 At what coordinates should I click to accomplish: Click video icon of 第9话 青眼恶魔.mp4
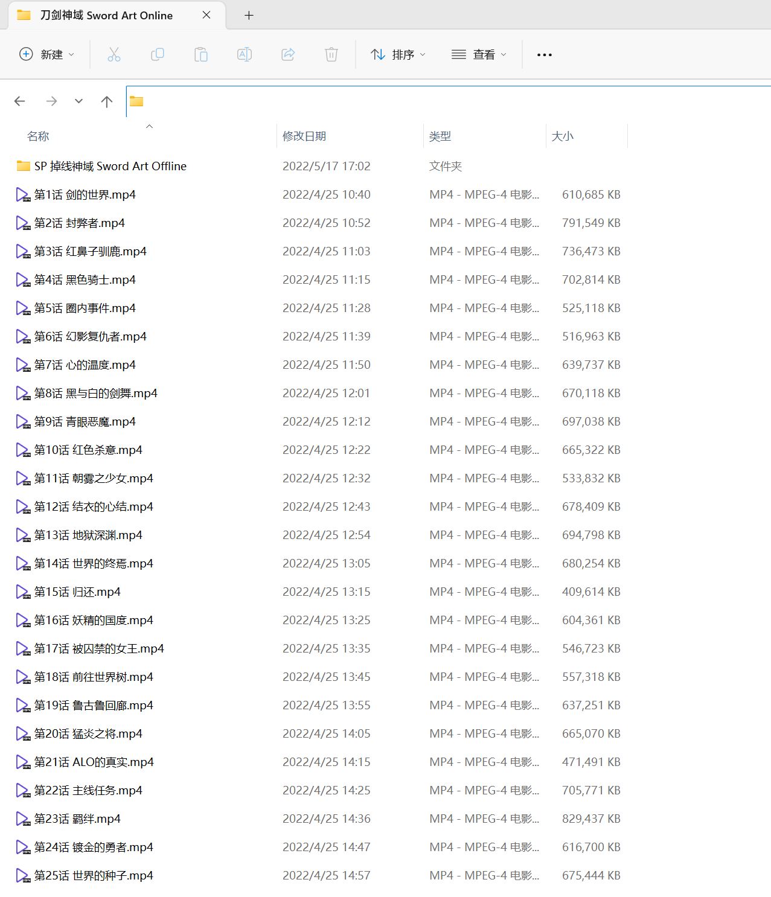23,421
